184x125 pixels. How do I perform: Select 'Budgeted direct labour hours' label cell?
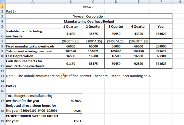click(x=33, y=108)
